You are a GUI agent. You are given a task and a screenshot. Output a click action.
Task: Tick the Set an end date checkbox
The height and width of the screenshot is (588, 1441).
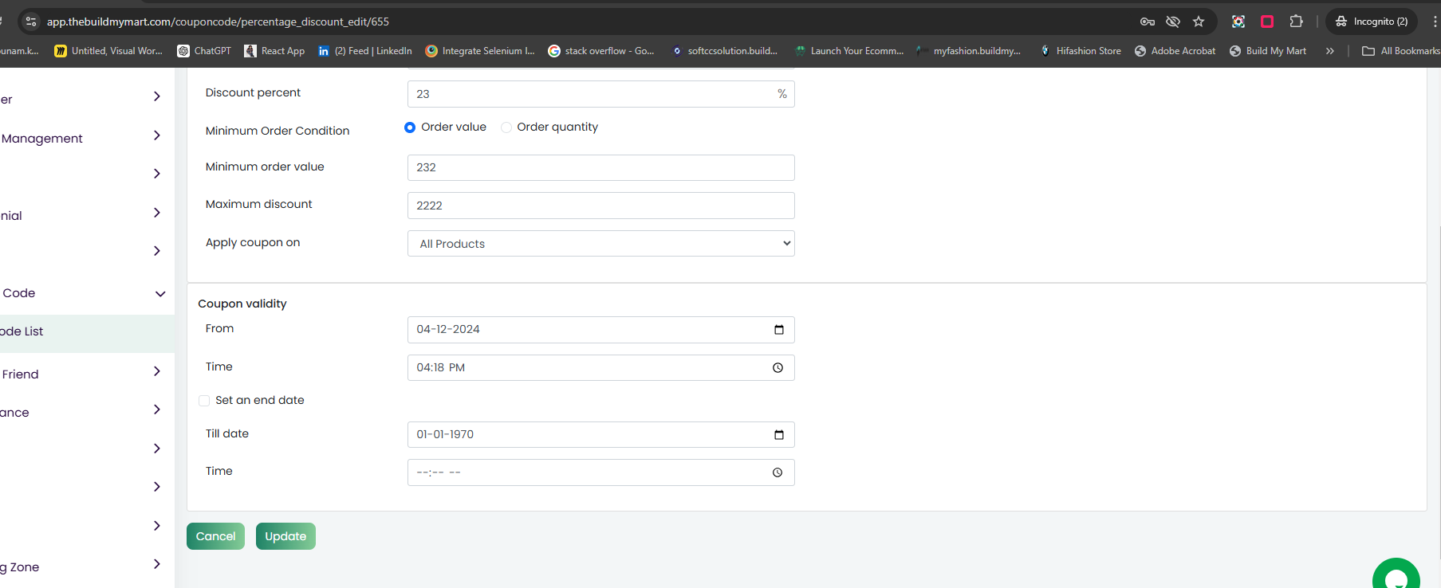click(204, 401)
